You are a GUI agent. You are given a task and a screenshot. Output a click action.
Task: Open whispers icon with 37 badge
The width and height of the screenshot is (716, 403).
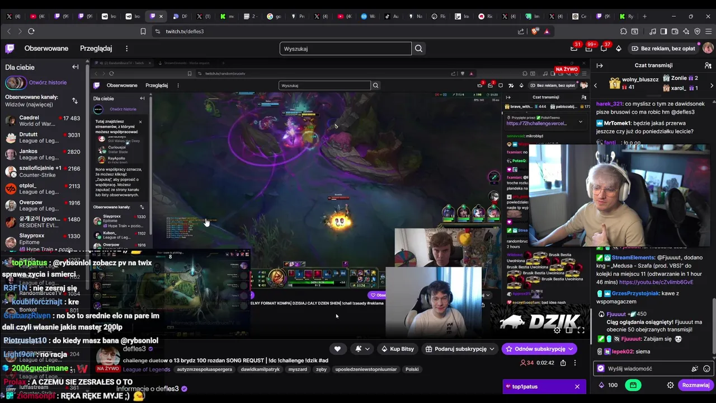604,49
